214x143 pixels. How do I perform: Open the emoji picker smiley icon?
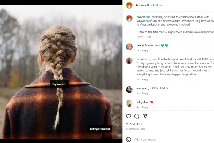pyautogui.click(x=128, y=139)
